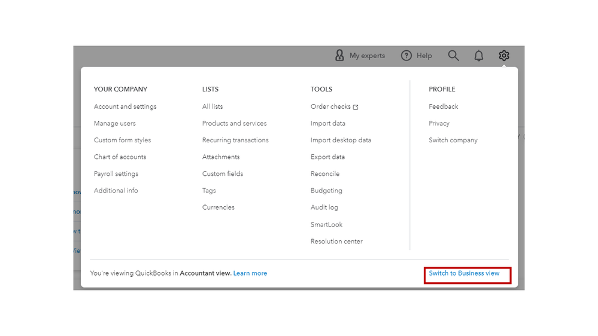Open the Help question mark icon
598x336 pixels.
(406, 56)
